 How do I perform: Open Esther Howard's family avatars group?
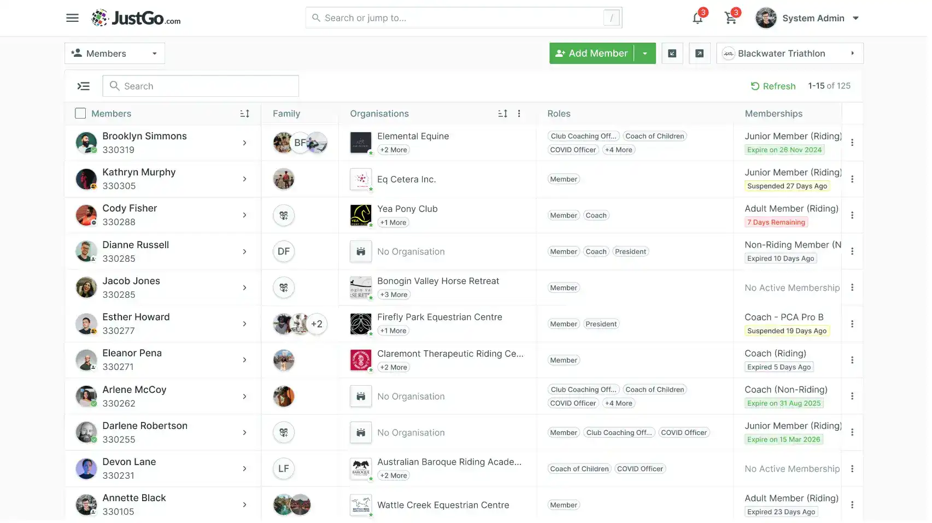point(300,324)
